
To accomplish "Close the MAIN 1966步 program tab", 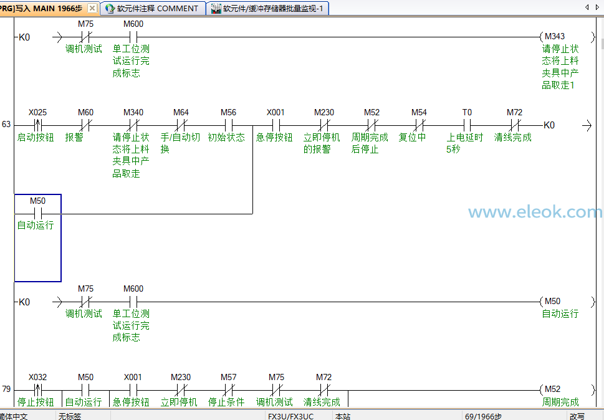I will click(92, 8).
